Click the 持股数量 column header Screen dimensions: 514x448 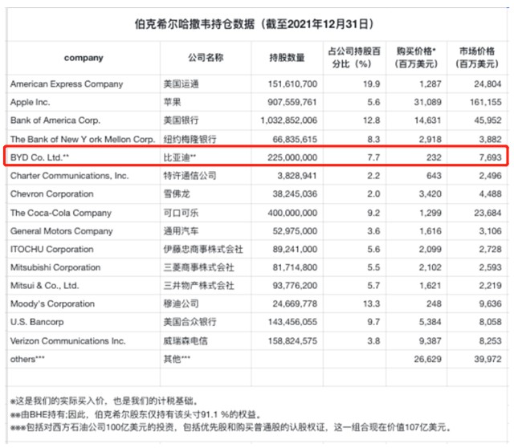(x=287, y=58)
